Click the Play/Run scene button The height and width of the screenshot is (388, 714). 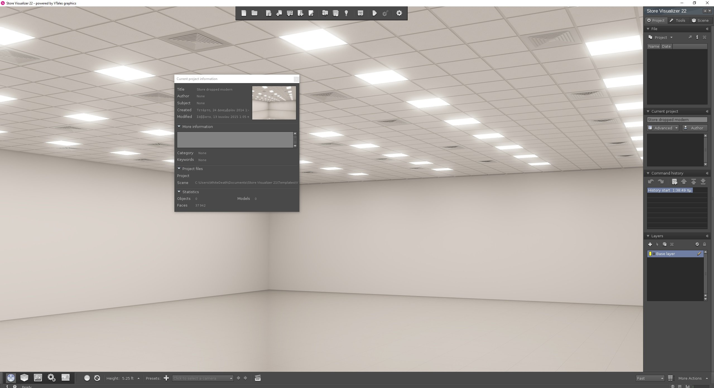pyautogui.click(x=374, y=13)
